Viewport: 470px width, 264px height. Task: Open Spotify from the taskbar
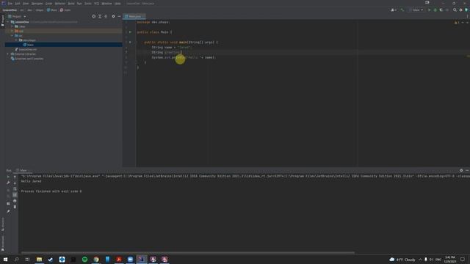[85, 260]
